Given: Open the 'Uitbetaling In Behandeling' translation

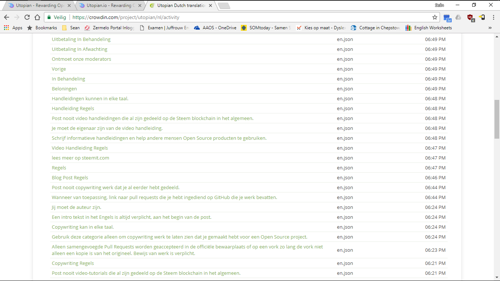Looking at the screenshot, I should 81,39.
